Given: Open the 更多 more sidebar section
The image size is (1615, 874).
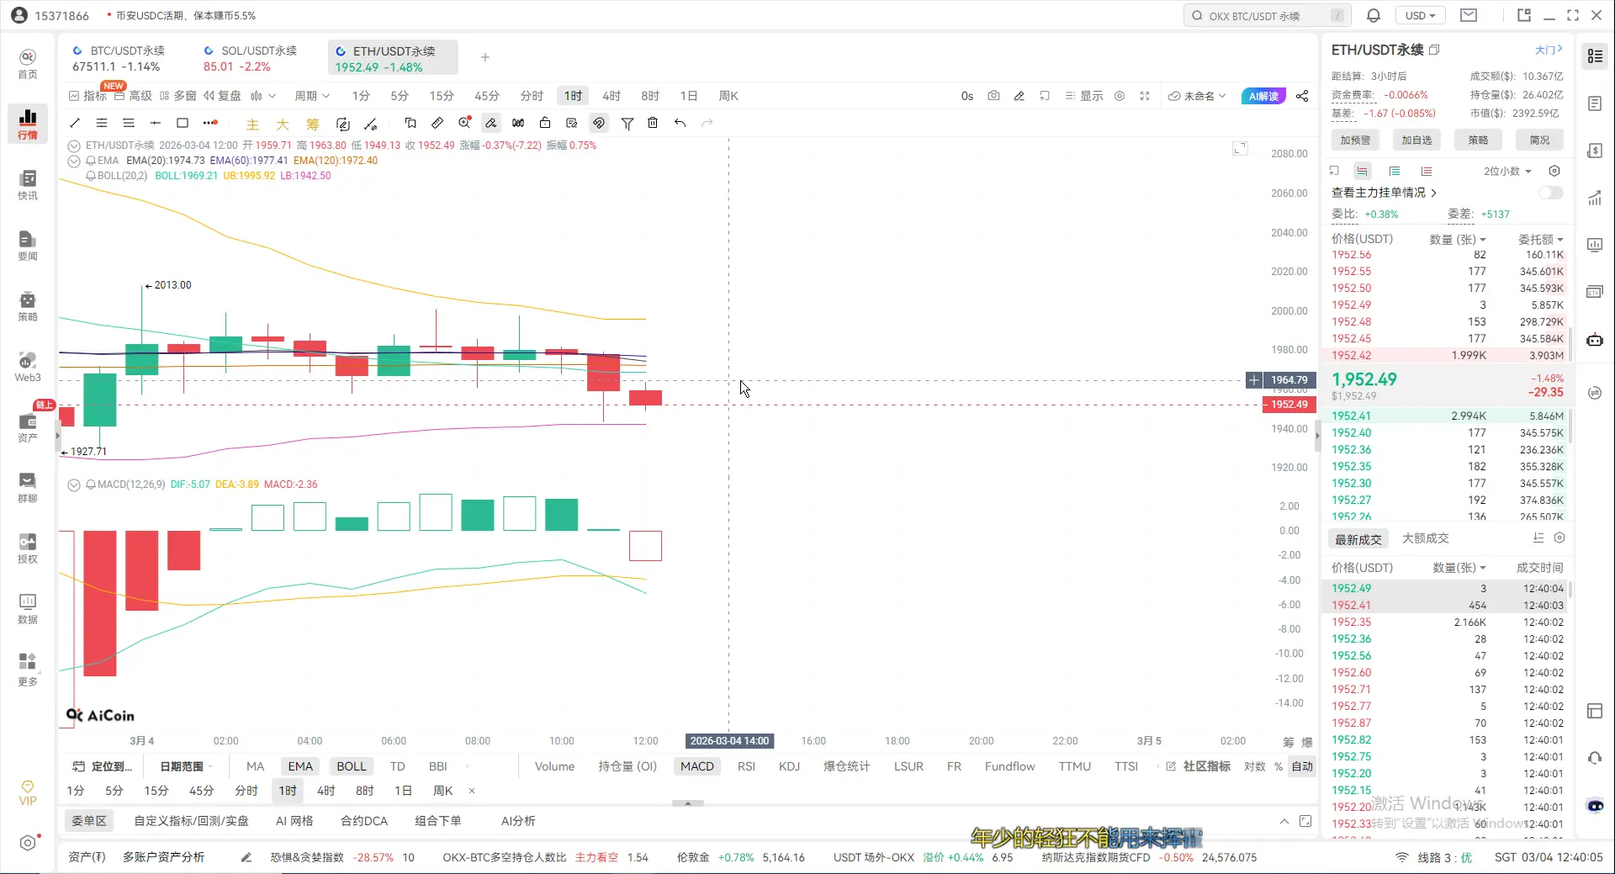Looking at the screenshot, I should tap(28, 670).
